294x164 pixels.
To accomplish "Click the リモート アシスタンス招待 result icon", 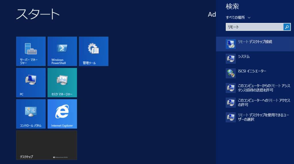I will 231,88.
